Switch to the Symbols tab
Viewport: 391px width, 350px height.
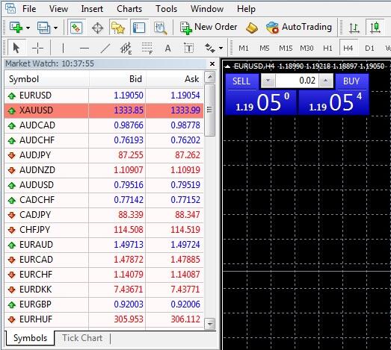tap(30, 338)
